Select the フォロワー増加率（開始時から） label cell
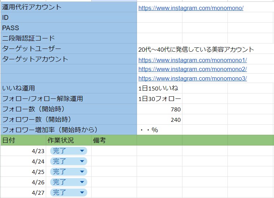 coord(68,130)
